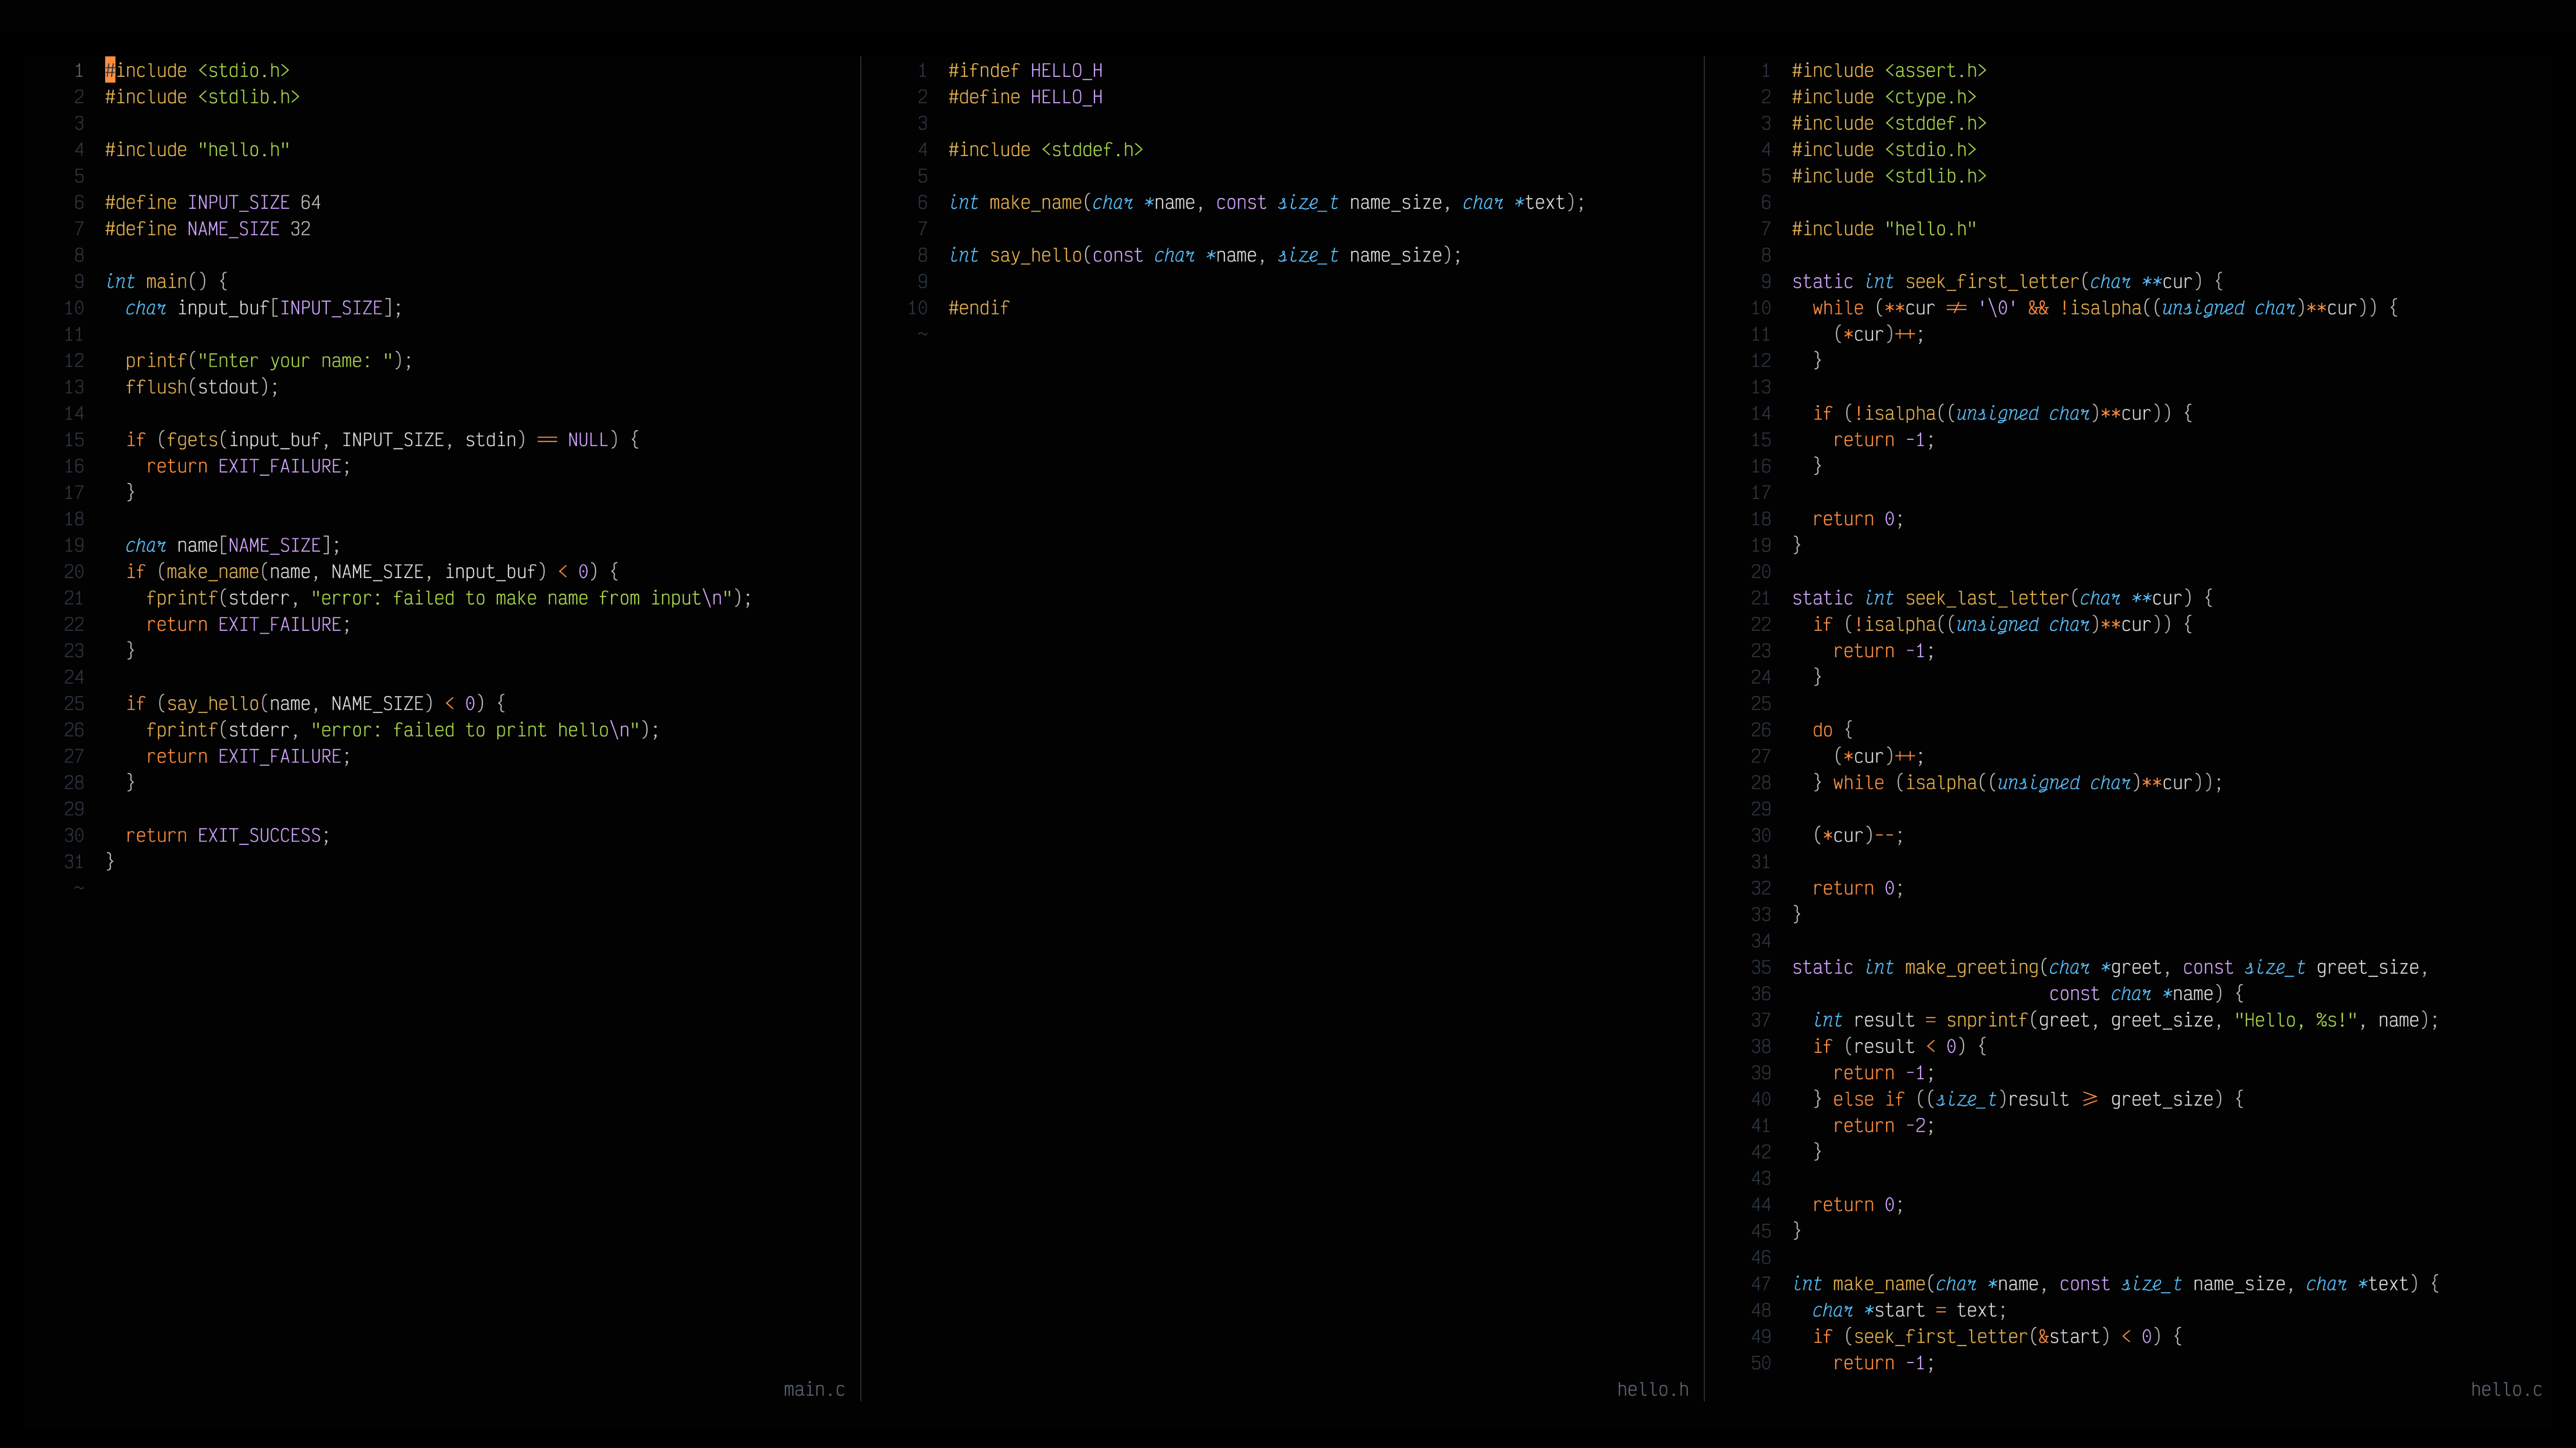Viewport: 2576px width, 1448px height.
Task: Click '#include "hello.h"' in main.c pane
Action: tap(197, 150)
